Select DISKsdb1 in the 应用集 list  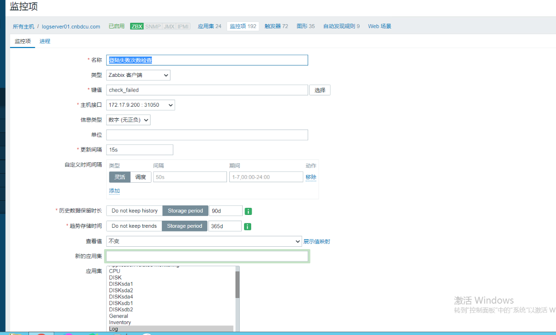pos(171,303)
